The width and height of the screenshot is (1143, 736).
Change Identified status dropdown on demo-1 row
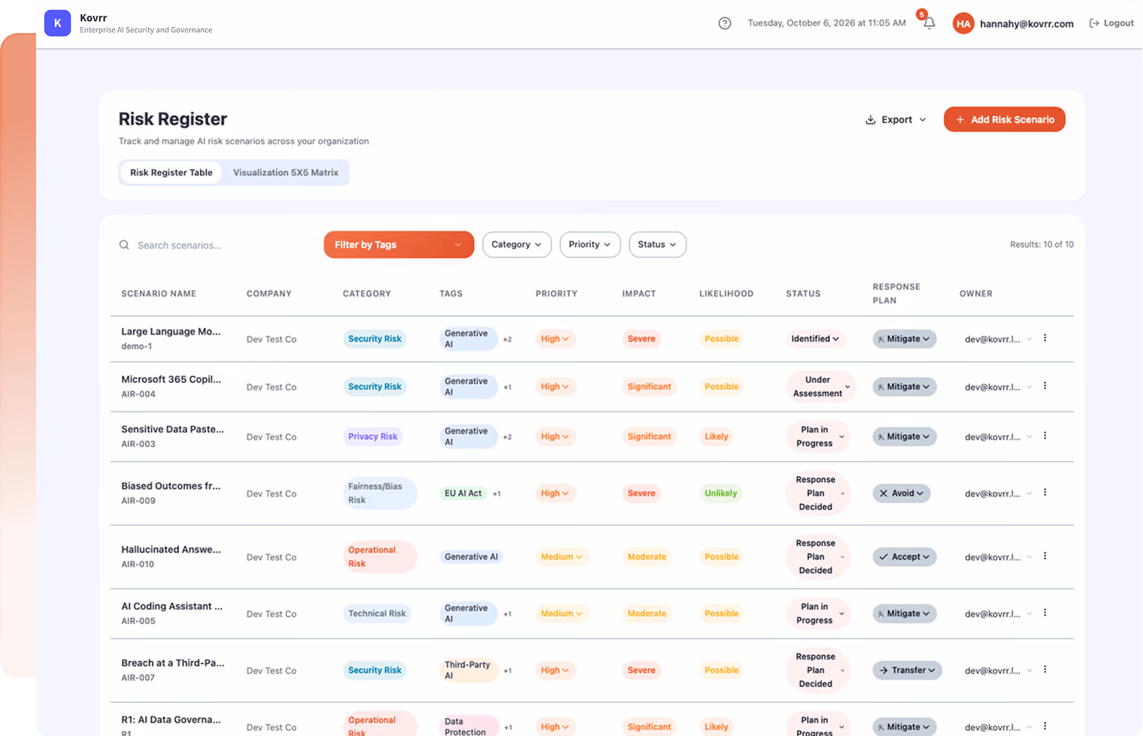pyautogui.click(x=815, y=339)
